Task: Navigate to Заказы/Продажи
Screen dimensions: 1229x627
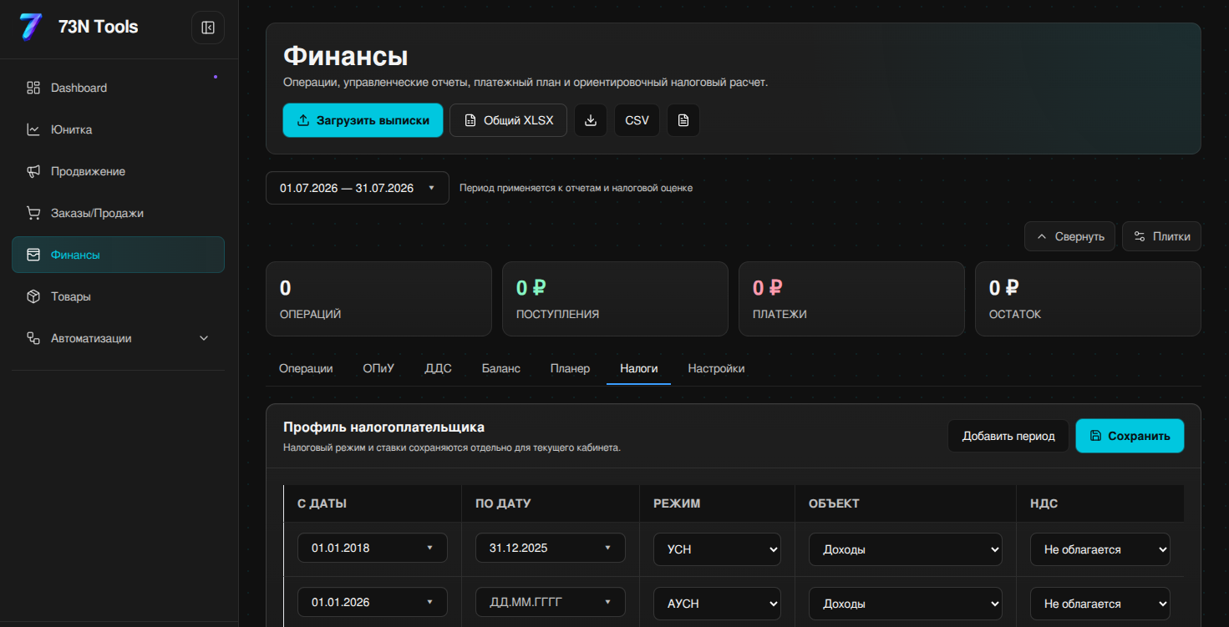Action: (x=118, y=213)
